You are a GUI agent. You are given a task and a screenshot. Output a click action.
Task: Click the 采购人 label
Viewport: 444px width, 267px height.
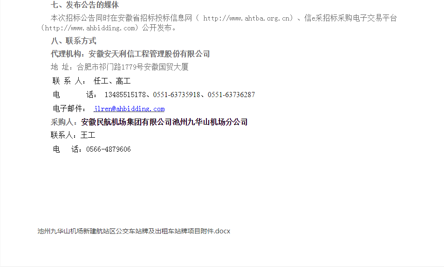click(62, 122)
